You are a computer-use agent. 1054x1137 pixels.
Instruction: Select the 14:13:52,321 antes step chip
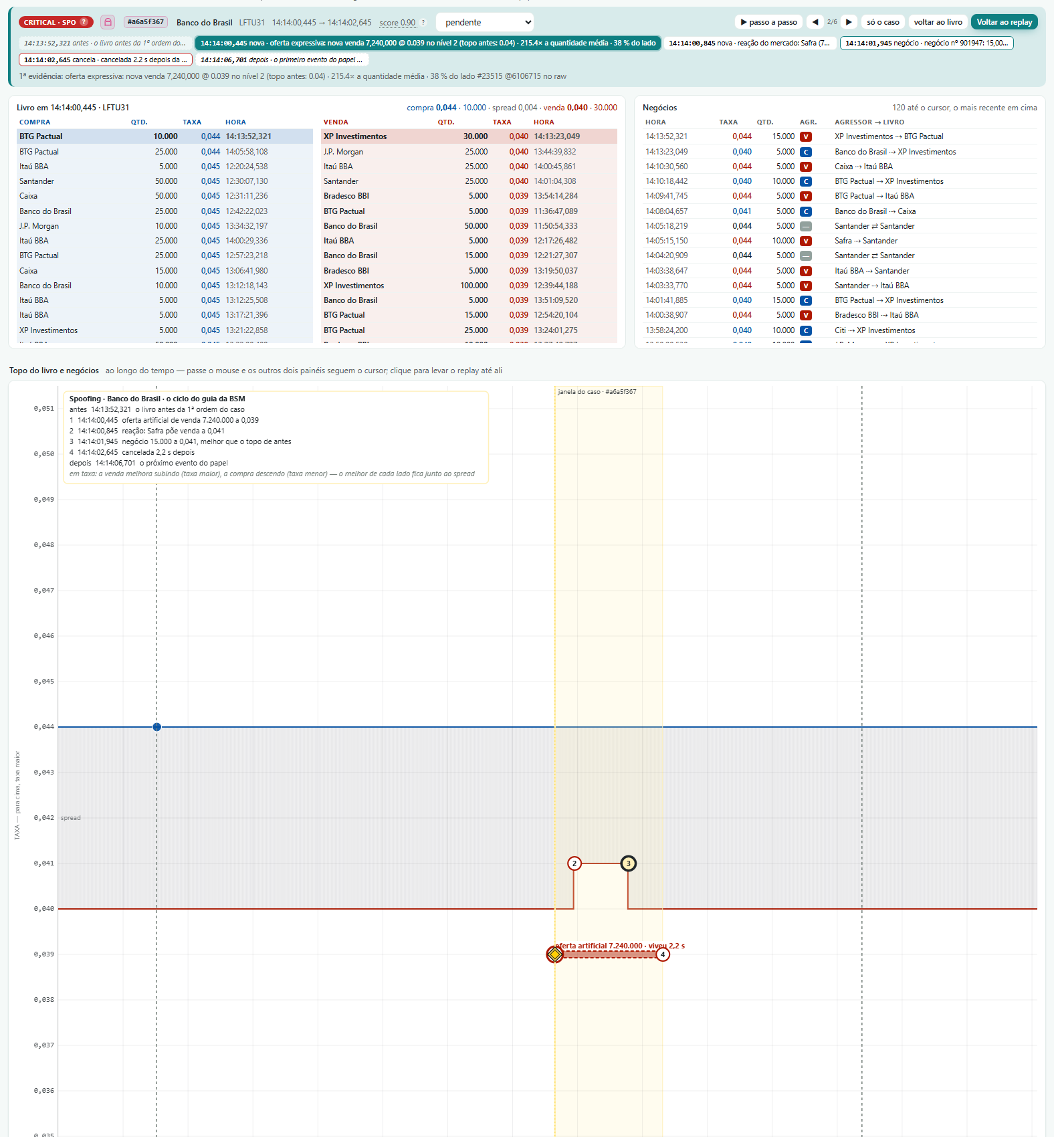tap(105, 43)
